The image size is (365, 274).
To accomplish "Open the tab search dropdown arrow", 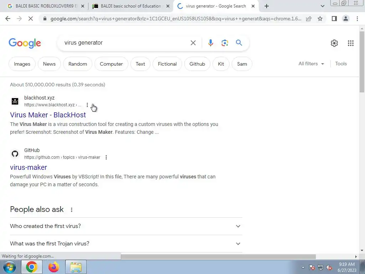I will point(322,6).
